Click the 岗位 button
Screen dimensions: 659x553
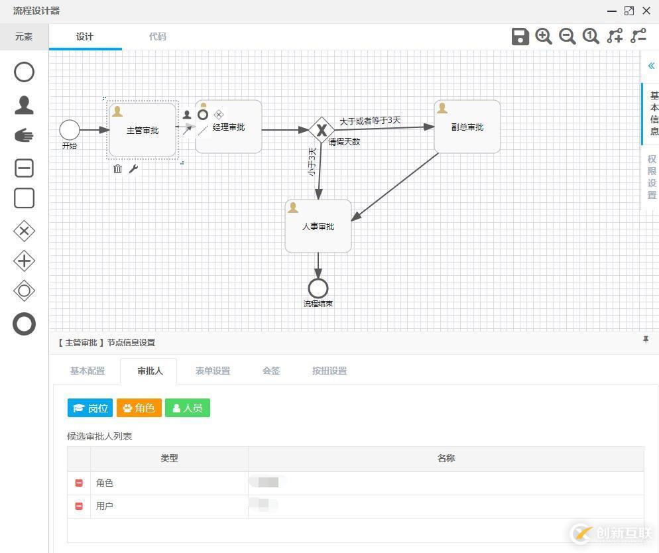90,408
